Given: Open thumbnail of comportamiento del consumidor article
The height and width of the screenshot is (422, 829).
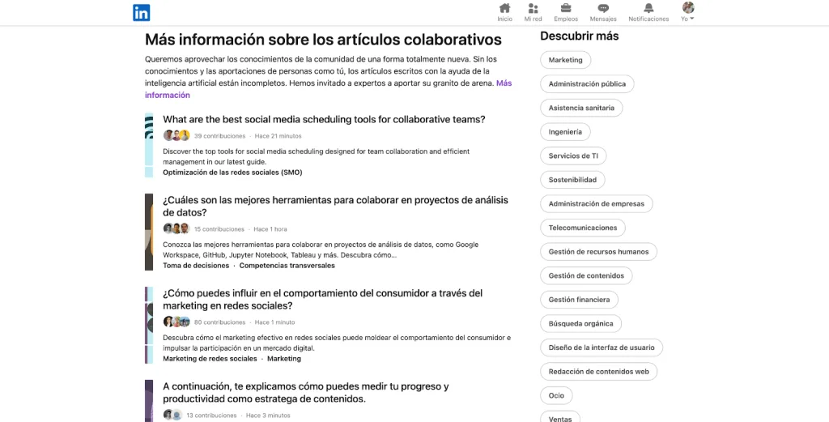Looking at the screenshot, I should pos(149,325).
